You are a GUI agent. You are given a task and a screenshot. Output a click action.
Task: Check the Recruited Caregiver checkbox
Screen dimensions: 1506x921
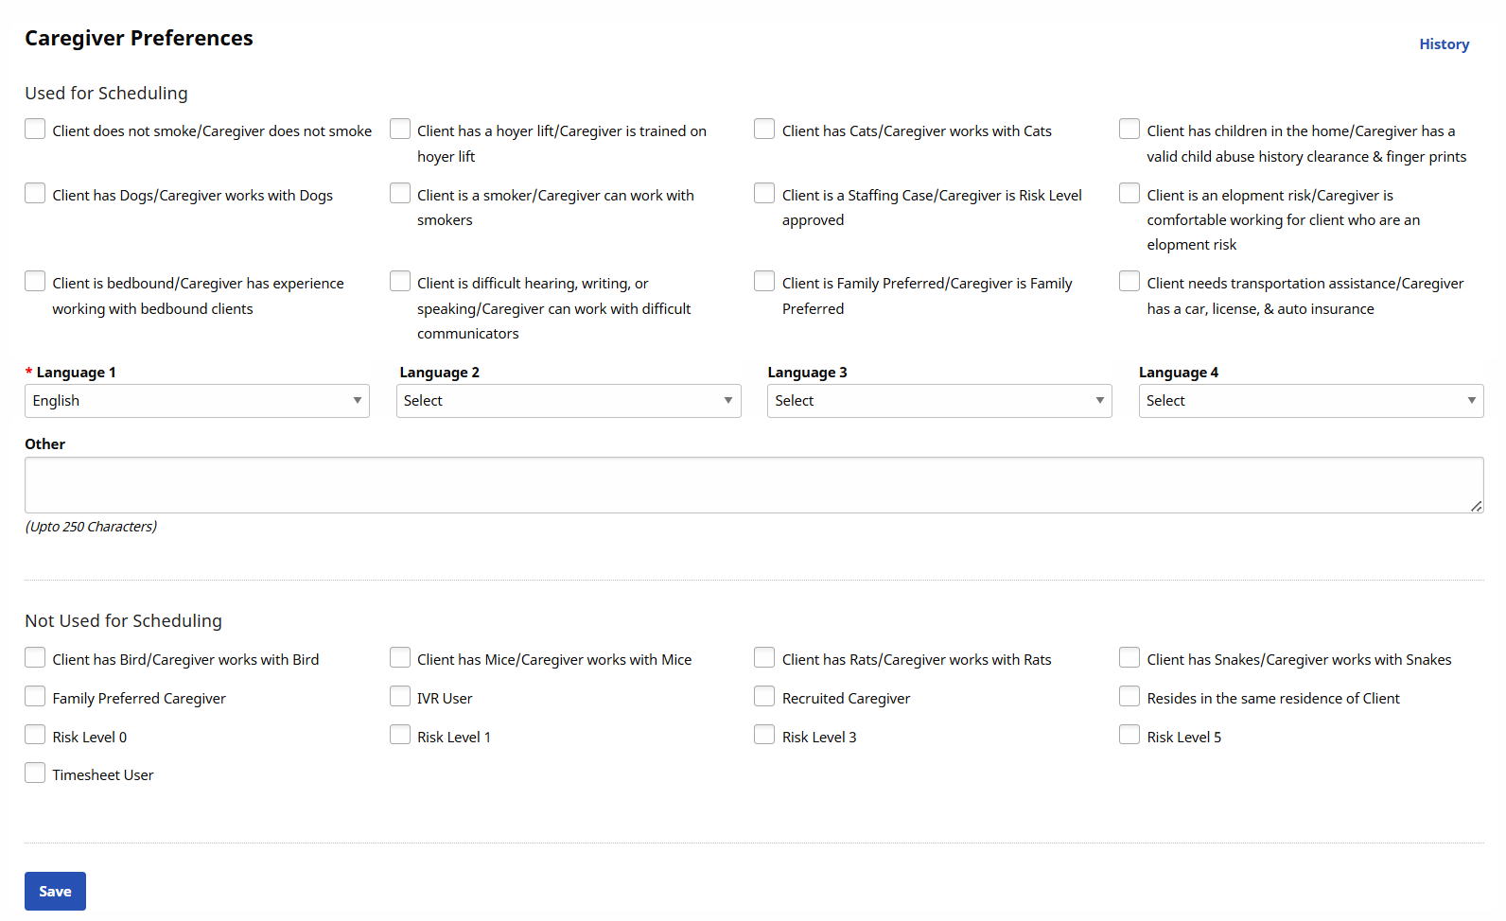coord(764,697)
